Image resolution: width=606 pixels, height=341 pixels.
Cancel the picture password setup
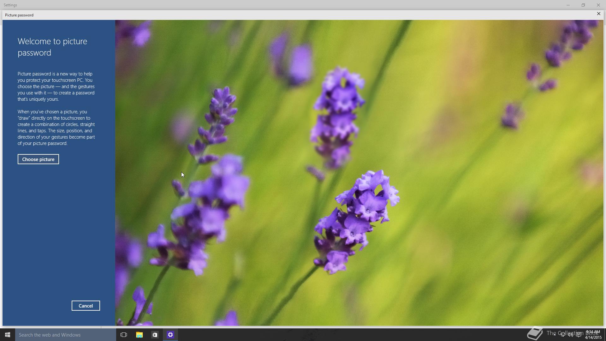(86, 306)
